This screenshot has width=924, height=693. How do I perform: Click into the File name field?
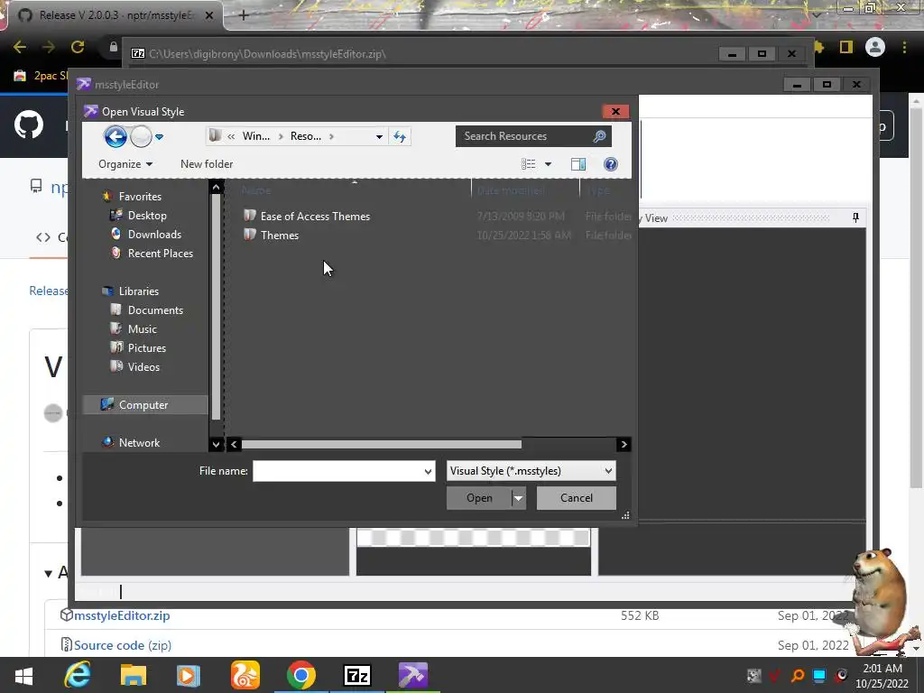tap(337, 471)
